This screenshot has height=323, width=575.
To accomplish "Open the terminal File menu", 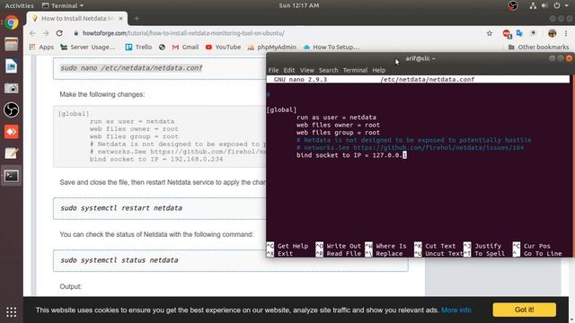I will click(273, 70).
